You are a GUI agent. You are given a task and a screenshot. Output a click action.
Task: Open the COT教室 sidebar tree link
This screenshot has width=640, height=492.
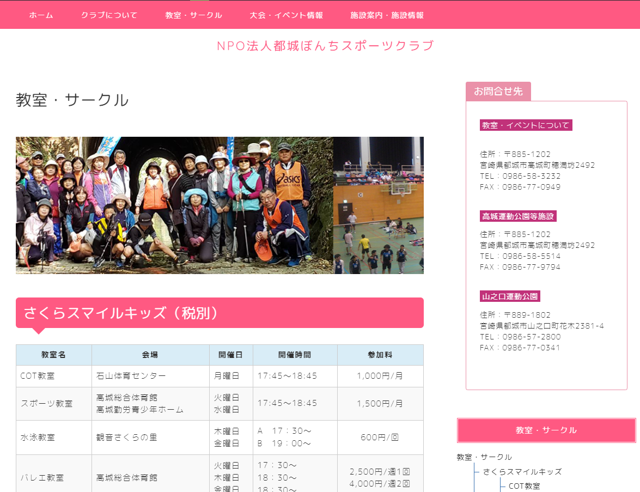[x=524, y=486]
